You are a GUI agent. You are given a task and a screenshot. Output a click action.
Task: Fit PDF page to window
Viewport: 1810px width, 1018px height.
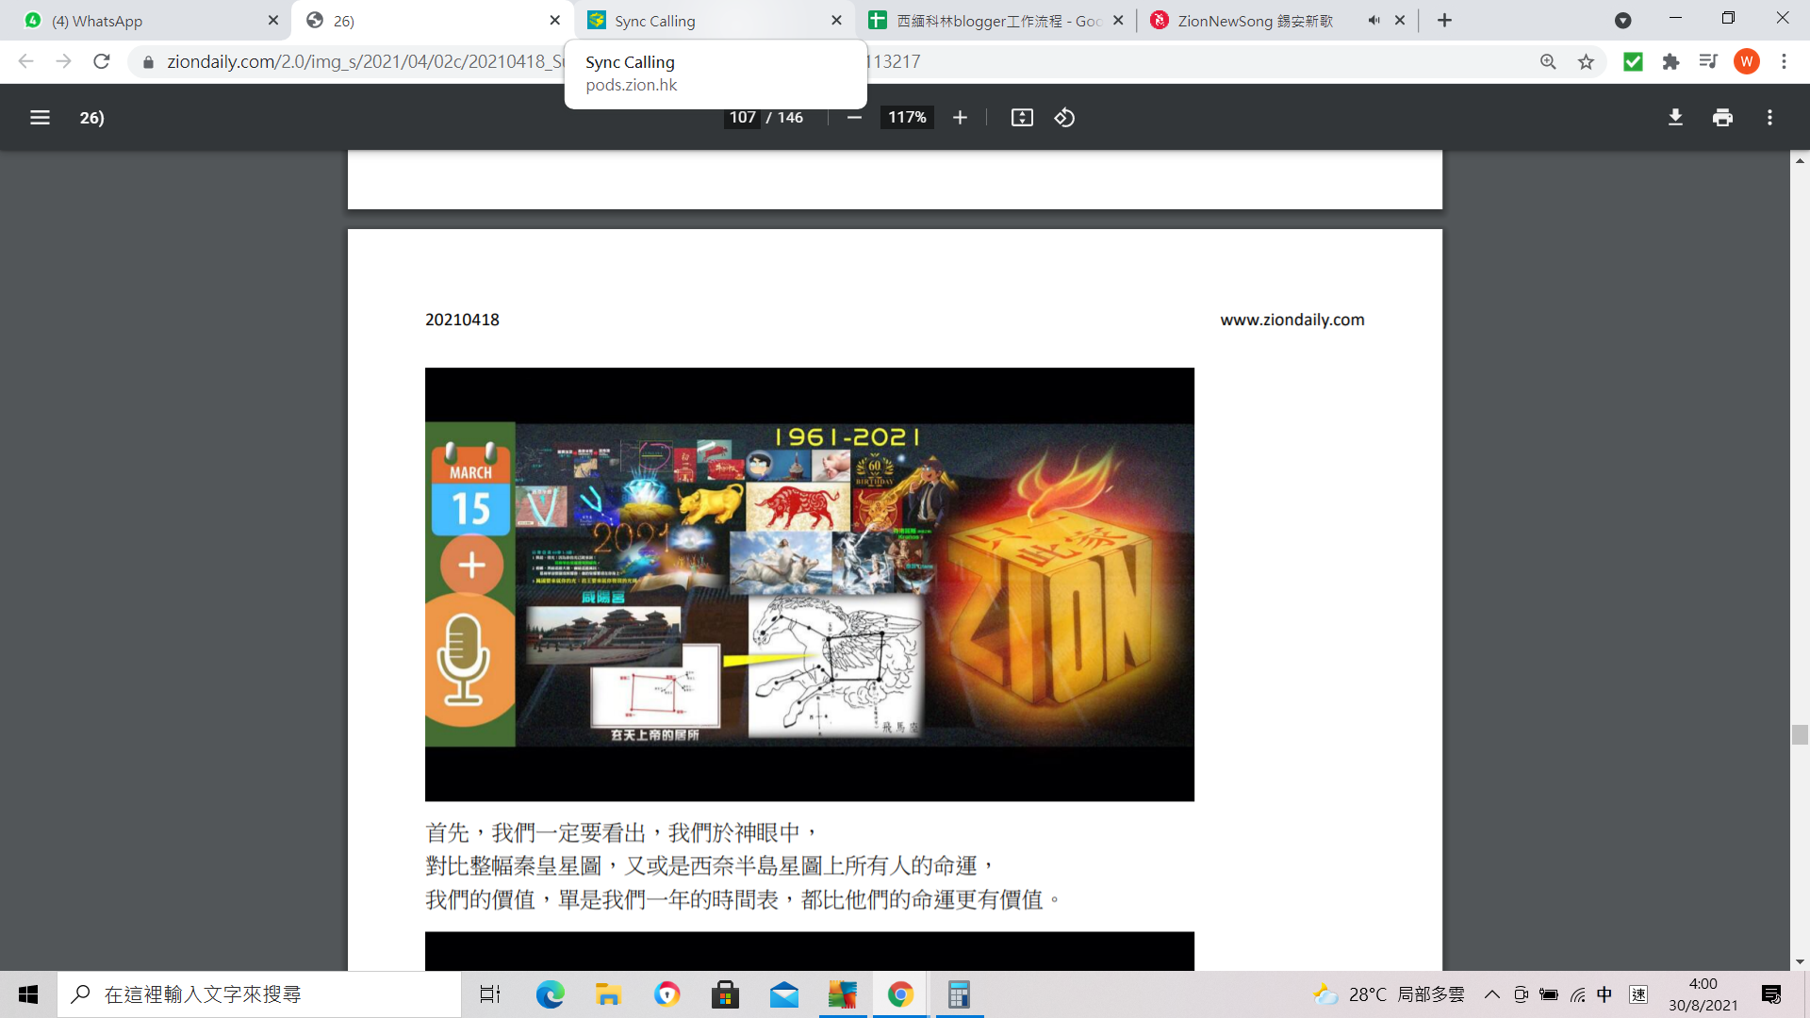[1022, 118]
